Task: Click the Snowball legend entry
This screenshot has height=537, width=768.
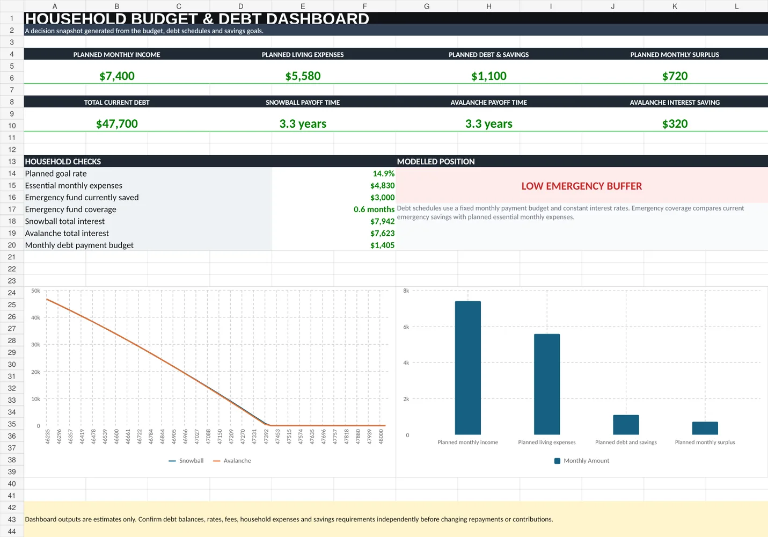Action: click(186, 461)
